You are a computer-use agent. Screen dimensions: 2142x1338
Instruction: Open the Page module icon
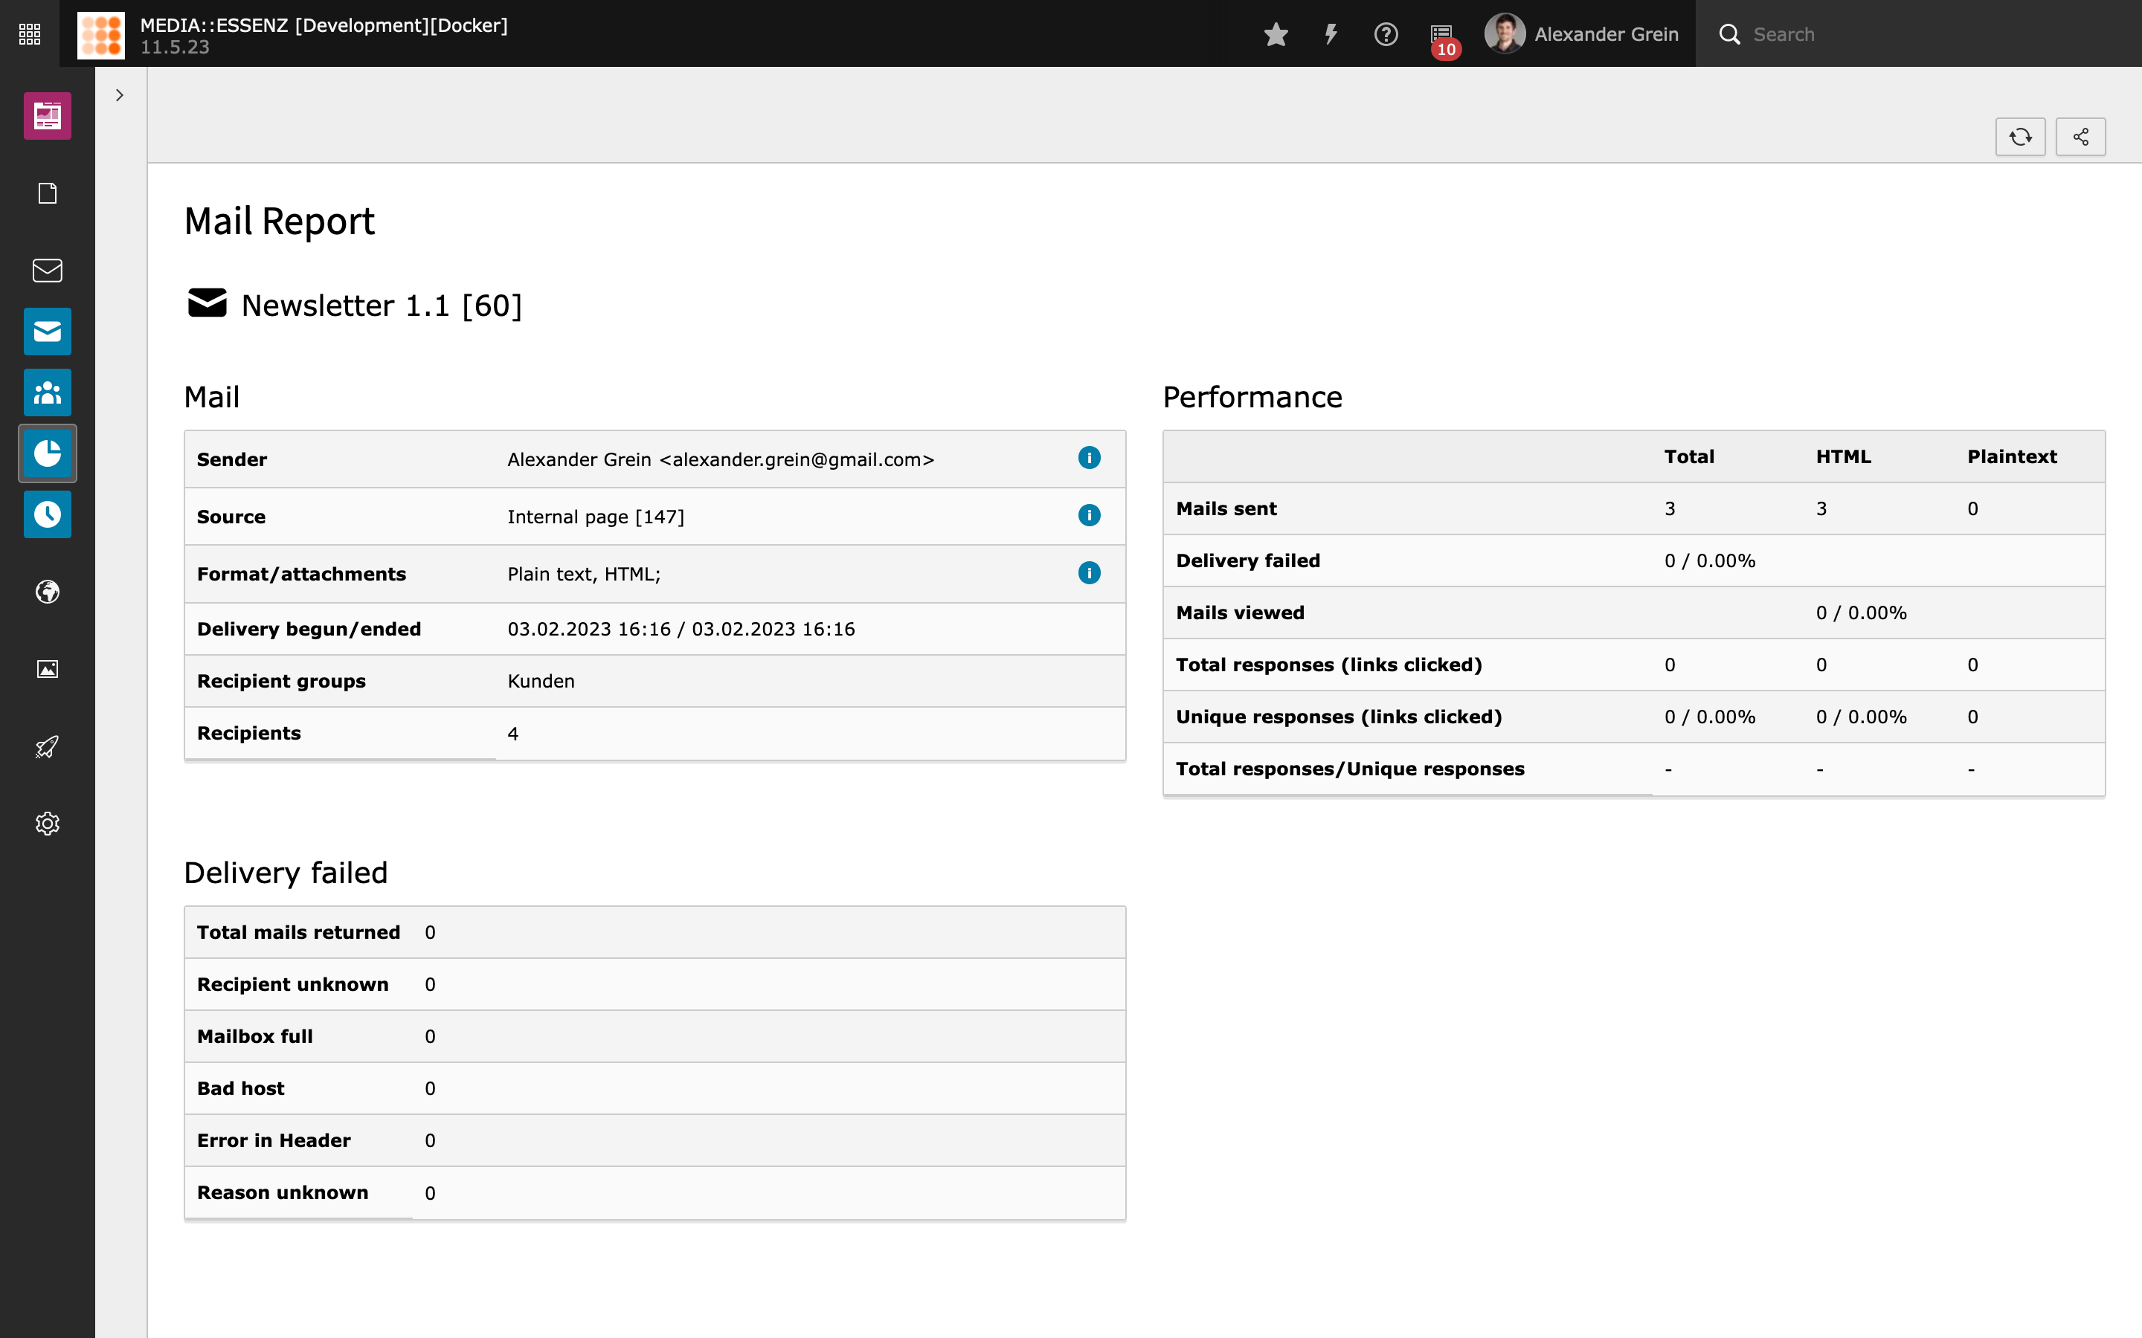coord(47,193)
